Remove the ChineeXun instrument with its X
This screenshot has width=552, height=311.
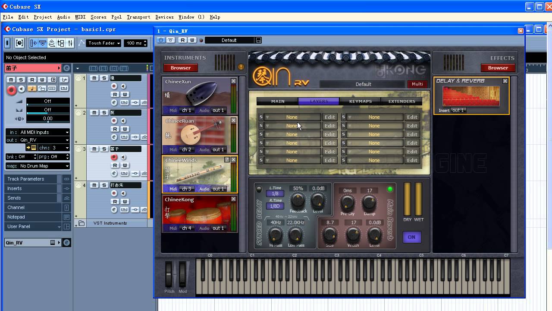click(233, 81)
